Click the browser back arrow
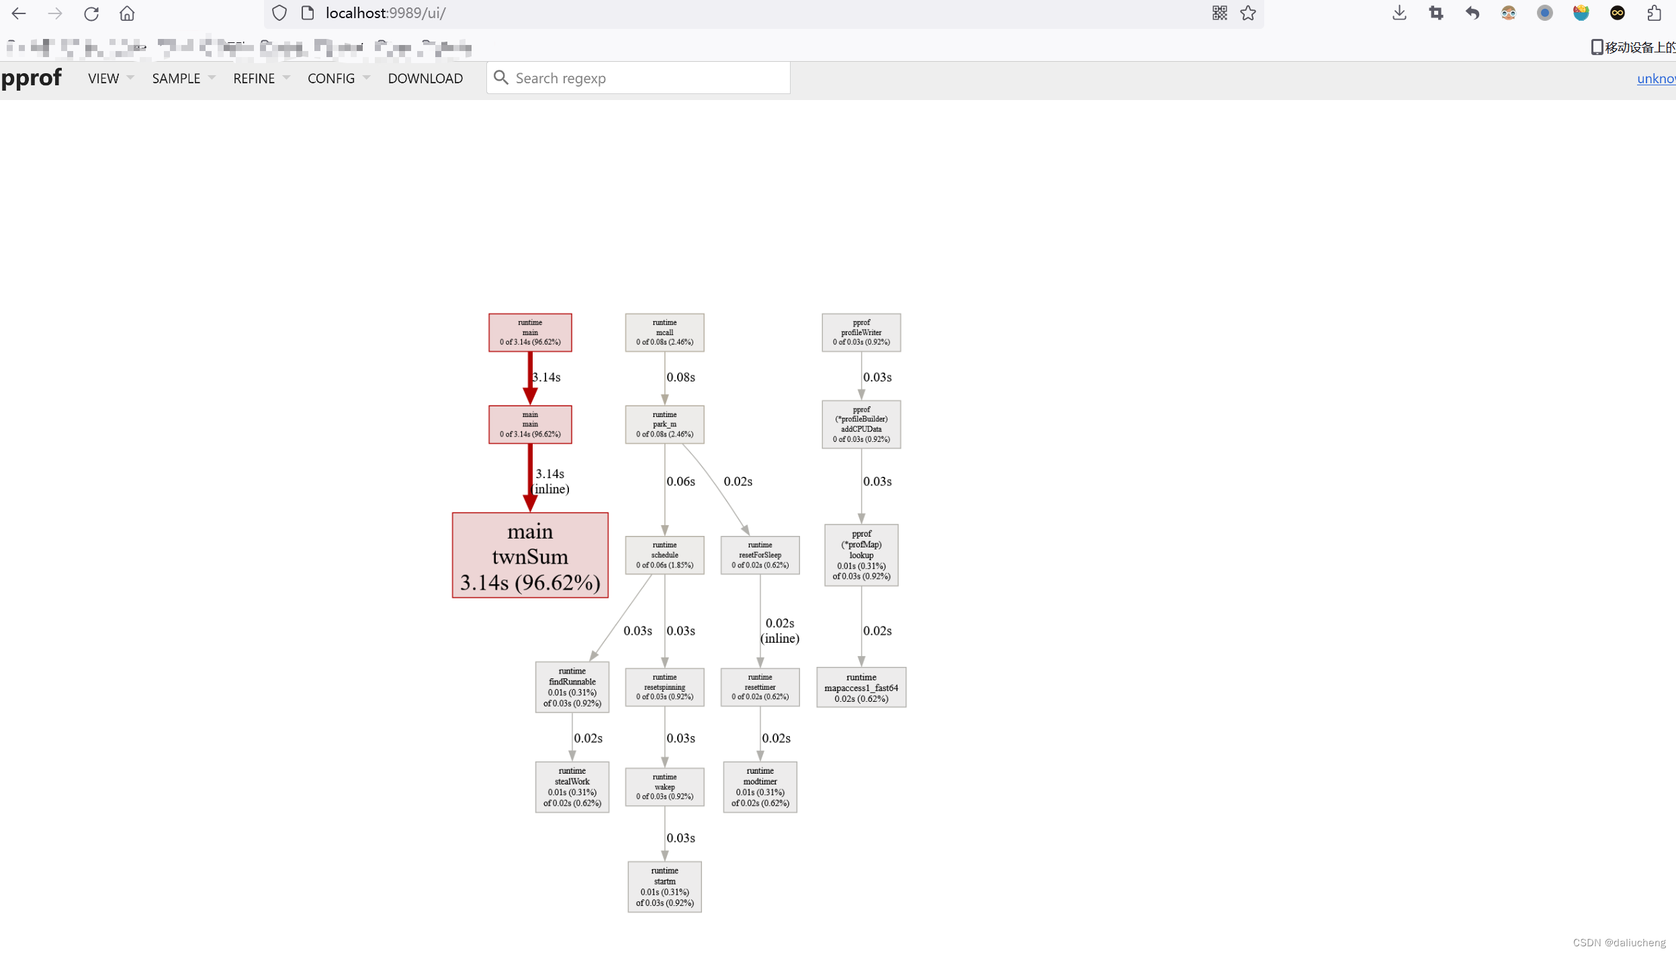The height and width of the screenshot is (955, 1676). point(19,13)
